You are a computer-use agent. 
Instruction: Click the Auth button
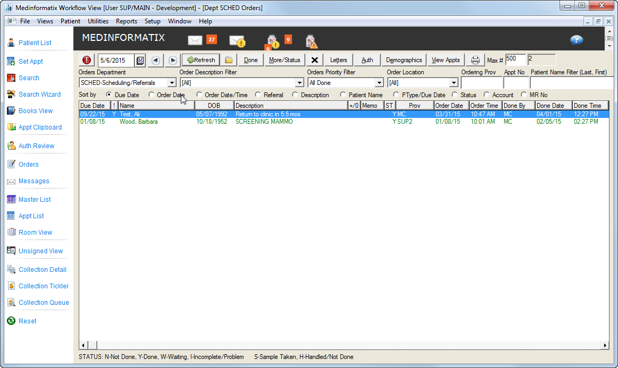[x=367, y=60]
